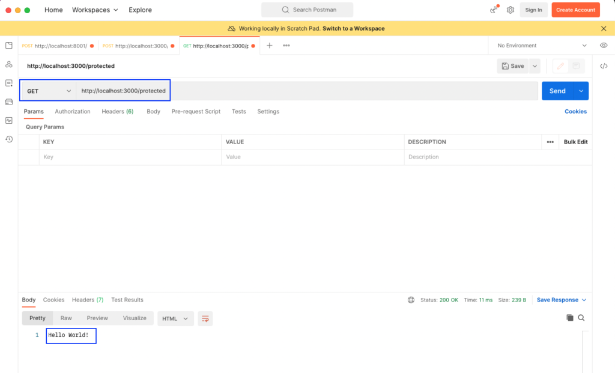615x373 pixels.
Task: Expand the Workspaces menu
Action: point(95,10)
